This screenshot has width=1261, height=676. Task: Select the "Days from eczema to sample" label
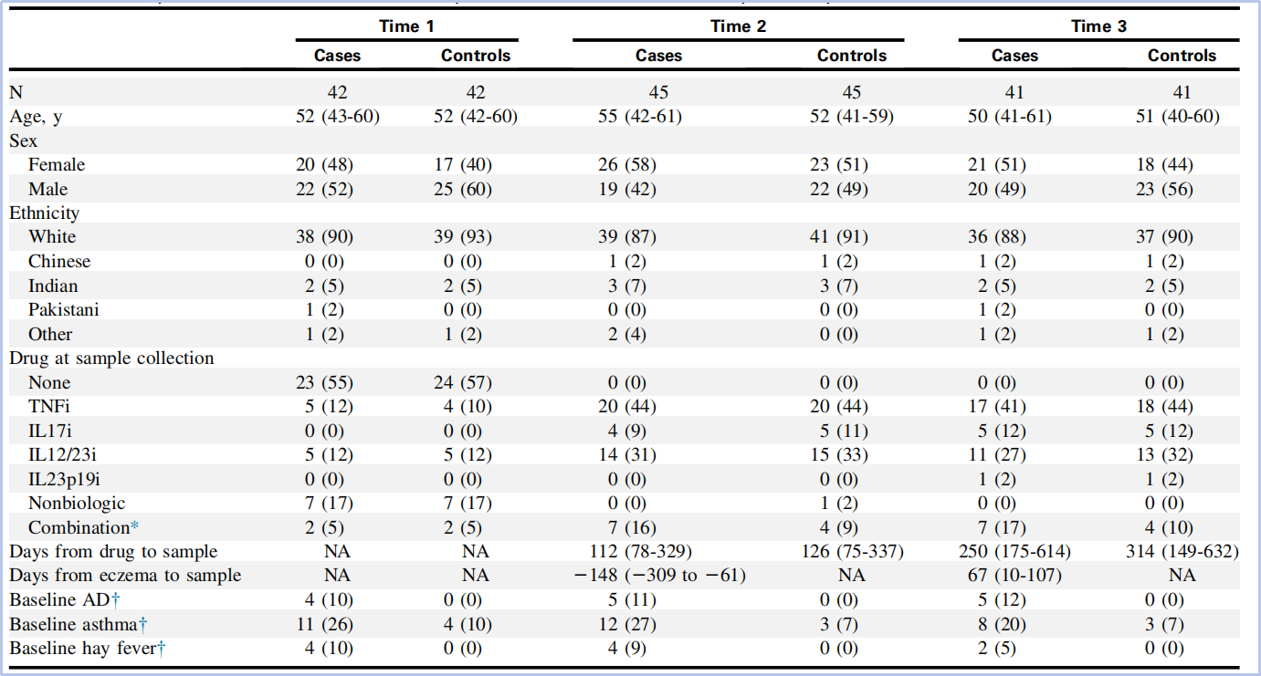point(125,576)
